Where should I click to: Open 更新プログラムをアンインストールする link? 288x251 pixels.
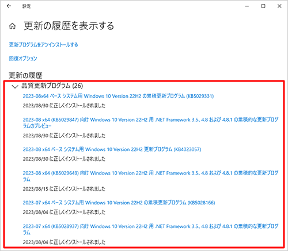tap(43, 45)
